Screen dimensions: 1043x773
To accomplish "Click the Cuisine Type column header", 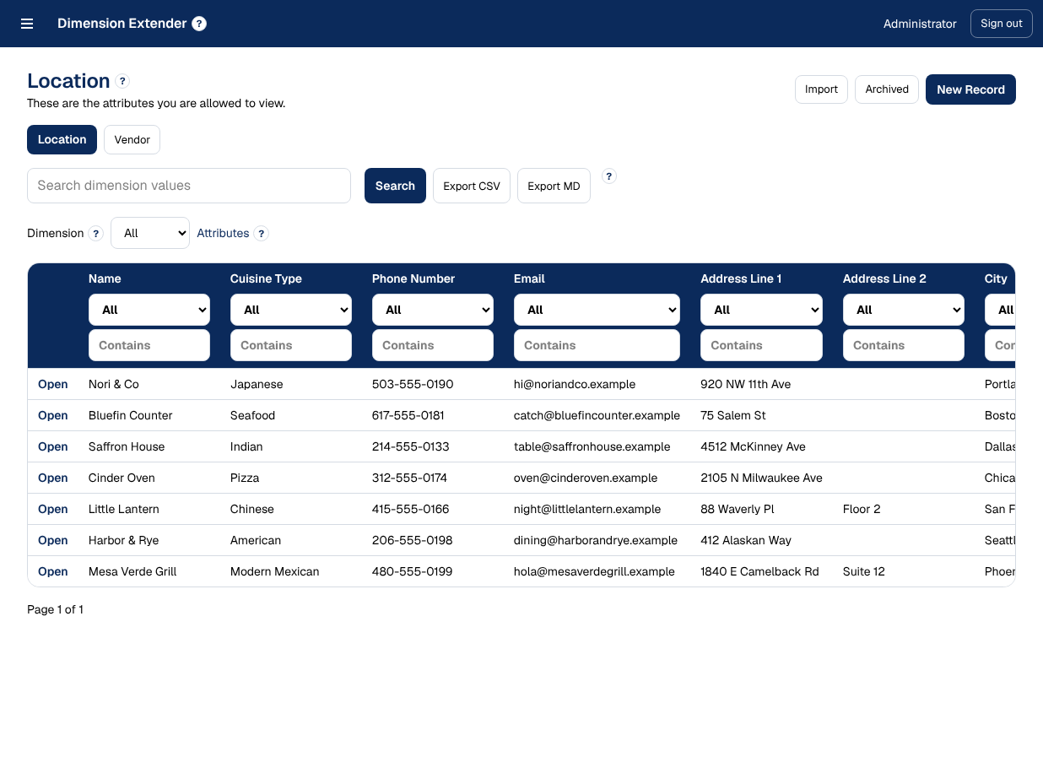I will click(x=266, y=278).
